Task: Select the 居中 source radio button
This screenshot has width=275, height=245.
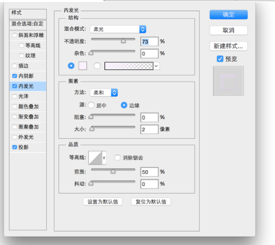Action: (x=91, y=105)
